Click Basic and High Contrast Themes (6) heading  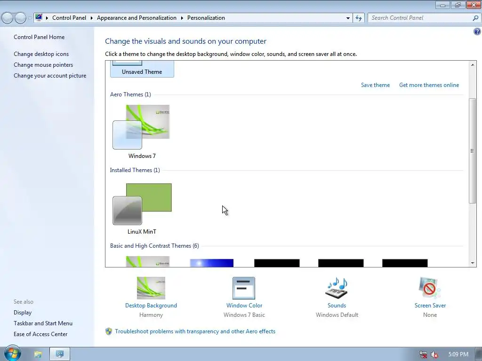(154, 245)
